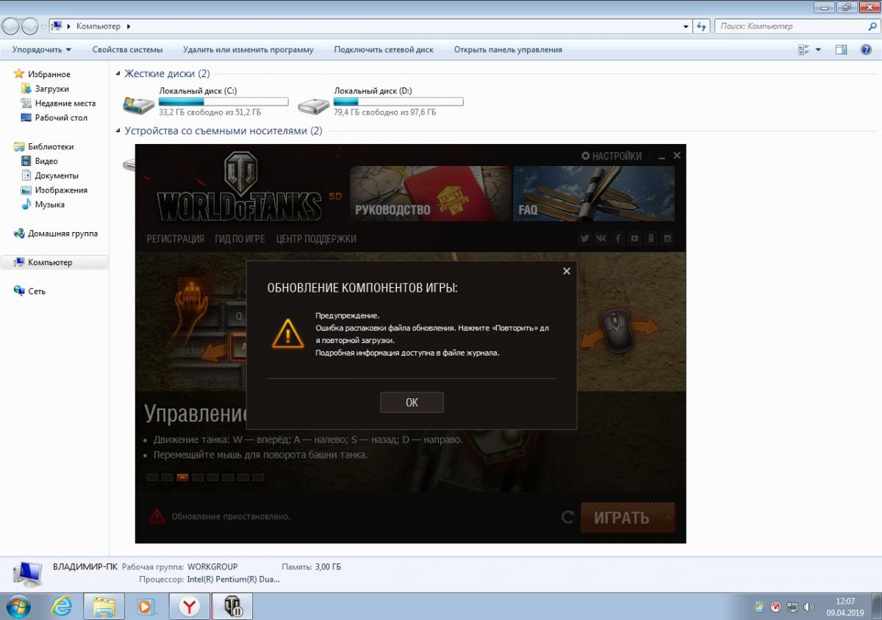Viewport: 882px width, 620px height.
Task: Expand the arrow after Компьютер breadcrumb
Action: (129, 26)
